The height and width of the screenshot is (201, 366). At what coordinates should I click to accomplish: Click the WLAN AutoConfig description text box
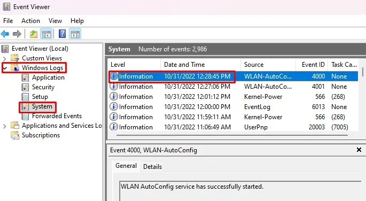click(240, 191)
